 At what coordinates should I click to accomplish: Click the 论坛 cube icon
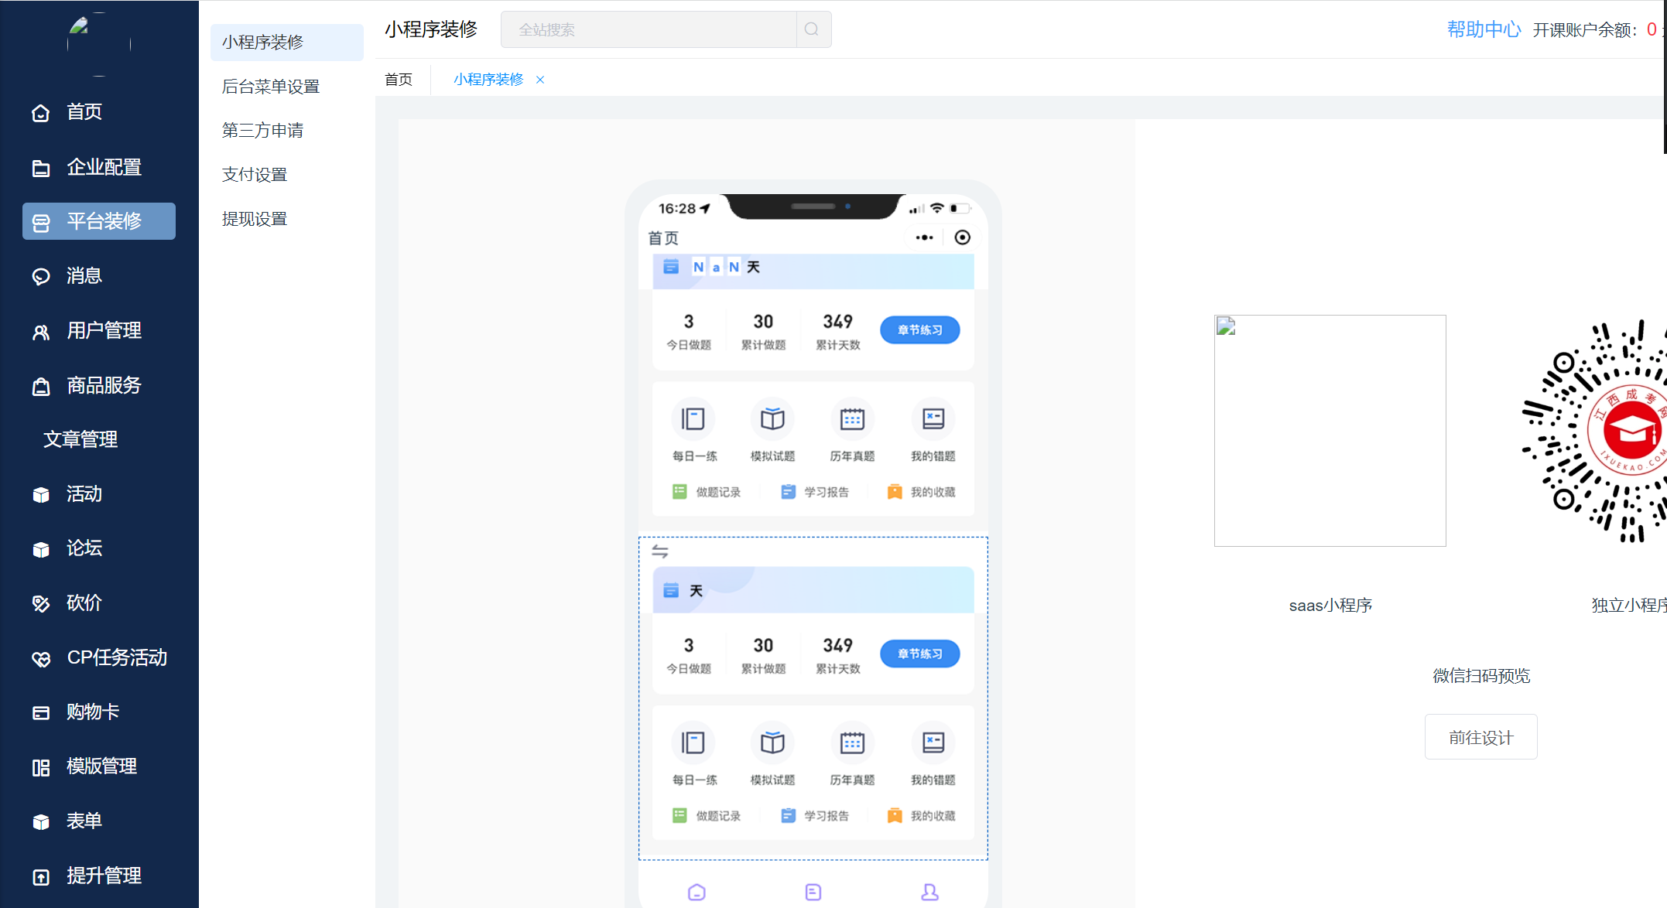41,549
